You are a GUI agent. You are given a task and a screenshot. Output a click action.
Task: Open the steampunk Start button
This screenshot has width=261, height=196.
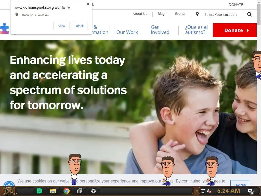(x=9, y=191)
